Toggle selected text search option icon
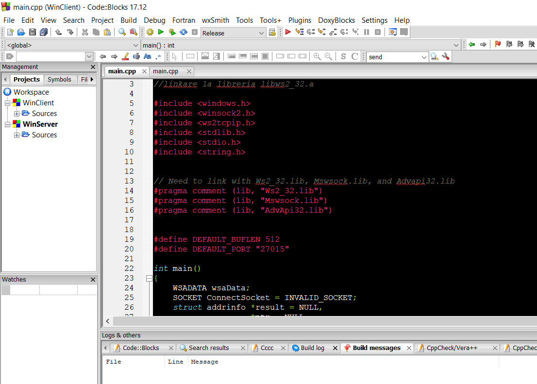Image resolution: width=537 pixels, height=384 pixels. tap(136, 56)
